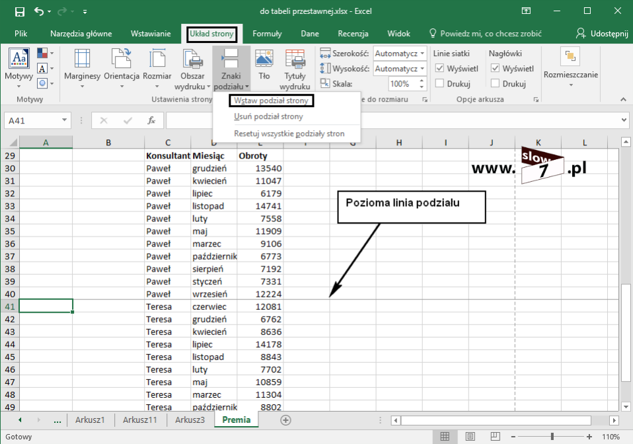Viewport: 633px width, 444px height.
Task: Open Rozmieszczanie arrange menu
Action: [570, 67]
